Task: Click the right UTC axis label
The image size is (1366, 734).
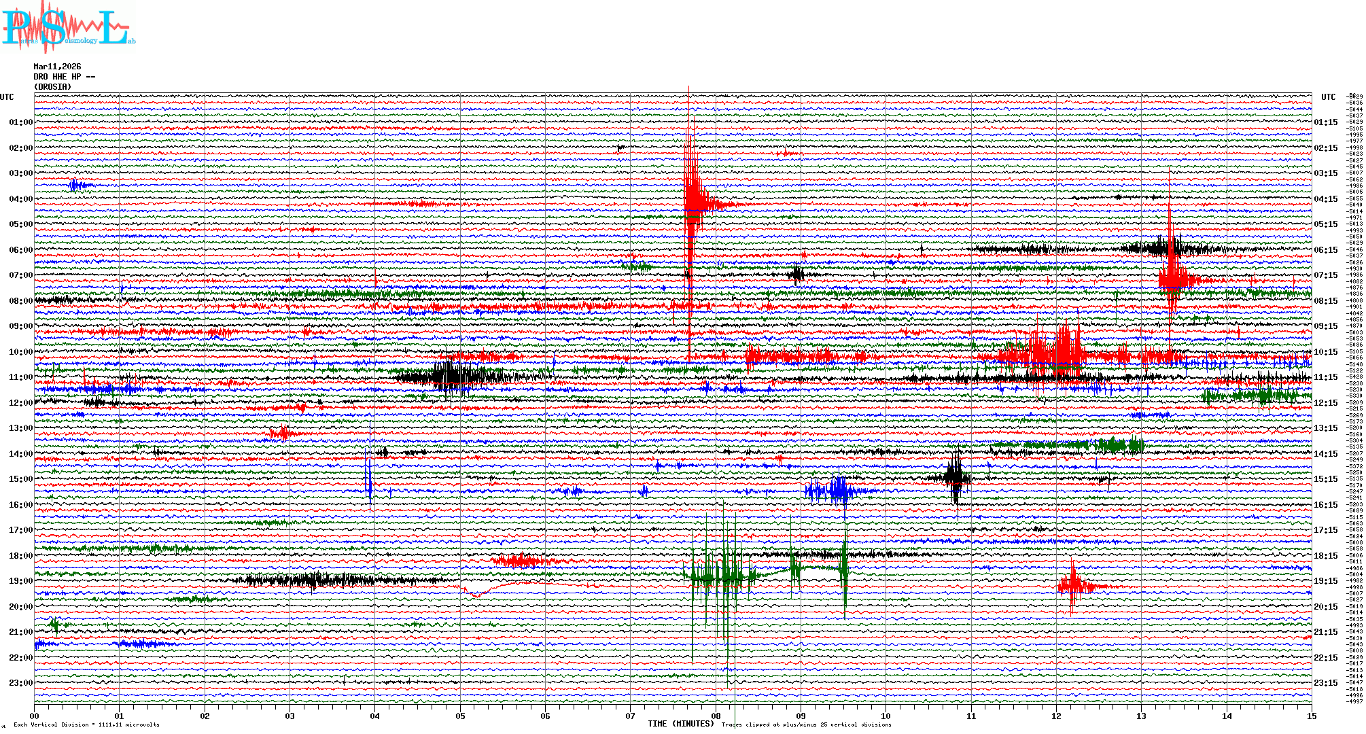Action: tap(1328, 97)
